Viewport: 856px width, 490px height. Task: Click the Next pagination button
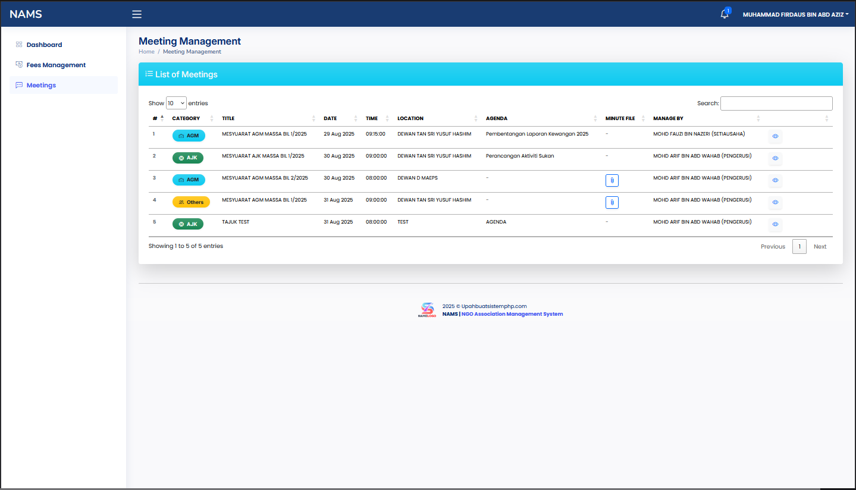820,246
